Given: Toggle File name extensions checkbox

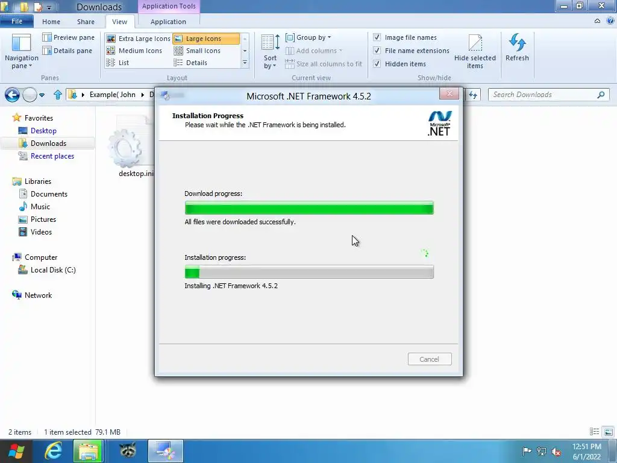Looking at the screenshot, I should 377,51.
